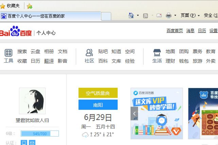
Task: Open 百科 in community section
Action: pyautogui.click(x=103, y=61)
